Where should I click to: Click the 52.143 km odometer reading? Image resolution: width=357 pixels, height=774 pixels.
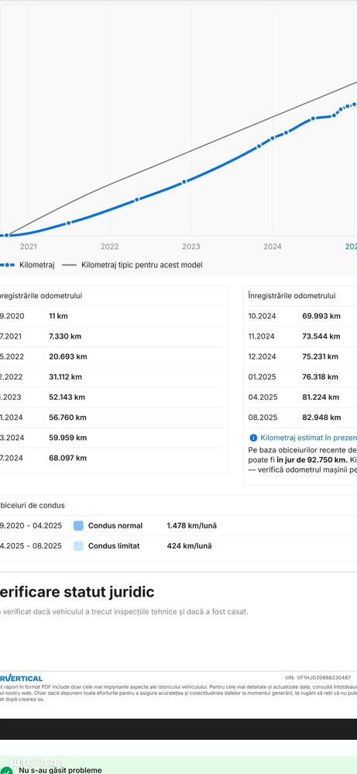coord(67,397)
